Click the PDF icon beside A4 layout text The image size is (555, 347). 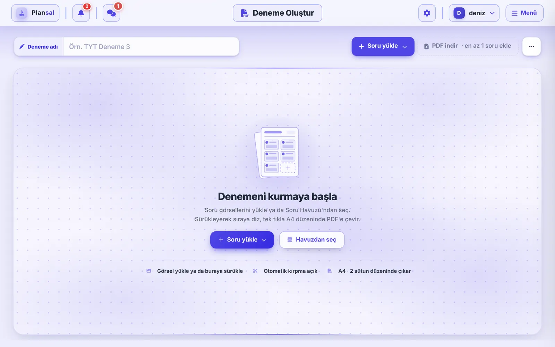pos(330,271)
